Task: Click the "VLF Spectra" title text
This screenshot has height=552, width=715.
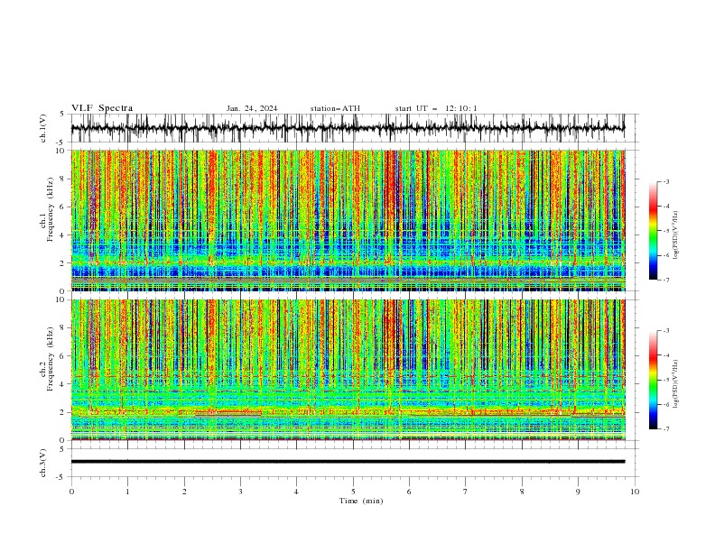Action: pyautogui.click(x=102, y=108)
